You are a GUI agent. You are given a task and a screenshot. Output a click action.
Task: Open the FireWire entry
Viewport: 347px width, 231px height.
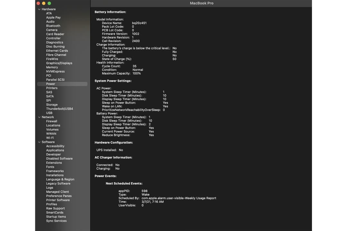pyautogui.click(x=52, y=59)
